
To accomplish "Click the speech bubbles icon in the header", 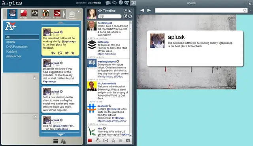I will (114, 3).
